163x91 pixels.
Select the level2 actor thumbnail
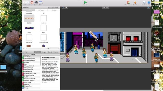click(29, 28)
